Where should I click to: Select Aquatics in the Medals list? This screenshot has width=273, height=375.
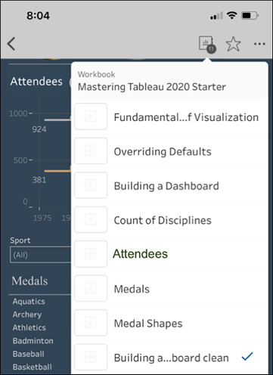29,302
